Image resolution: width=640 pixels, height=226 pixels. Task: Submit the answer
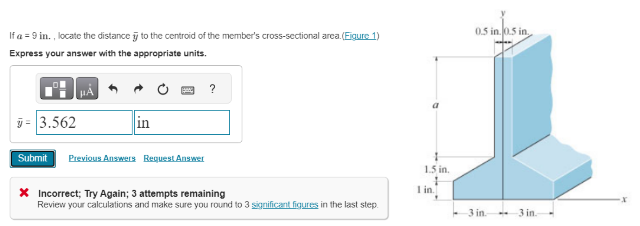click(x=32, y=158)
